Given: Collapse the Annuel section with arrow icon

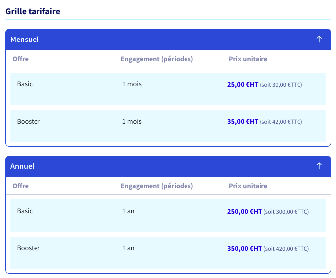Looking at the screenshot, I should point(319,166).
